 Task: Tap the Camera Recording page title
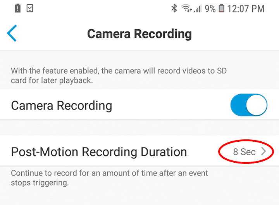139,34
